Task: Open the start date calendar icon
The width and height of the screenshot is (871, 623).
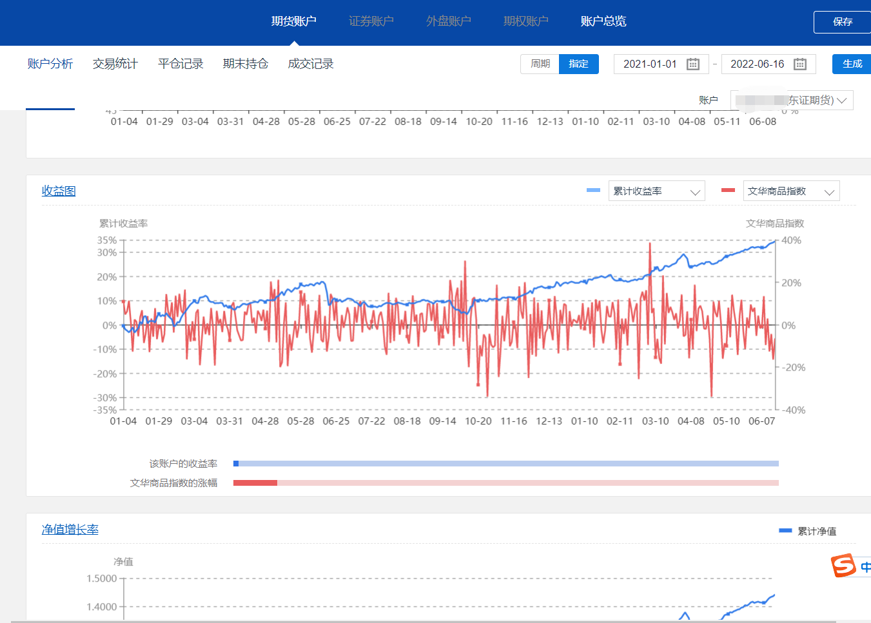Action: point(693,64)
